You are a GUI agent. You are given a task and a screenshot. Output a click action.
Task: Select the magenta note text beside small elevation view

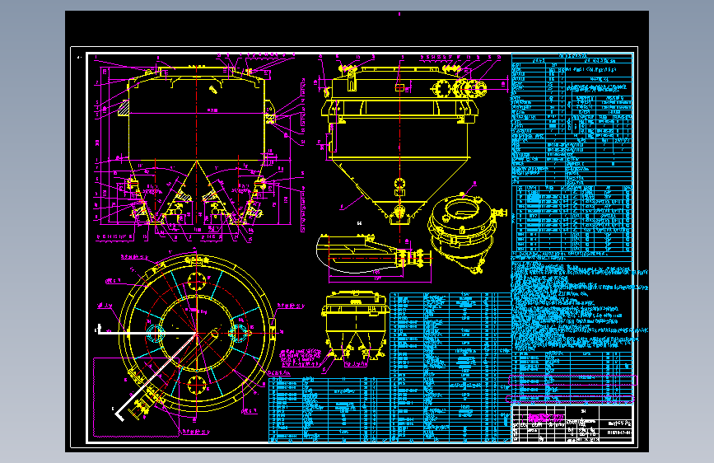point(300,358)
